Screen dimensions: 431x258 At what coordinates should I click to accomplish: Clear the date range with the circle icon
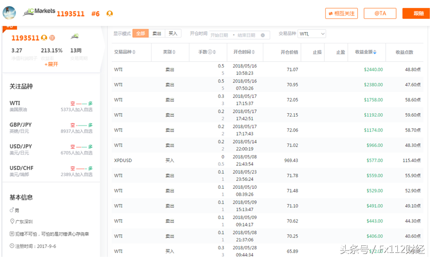point(263,35)
